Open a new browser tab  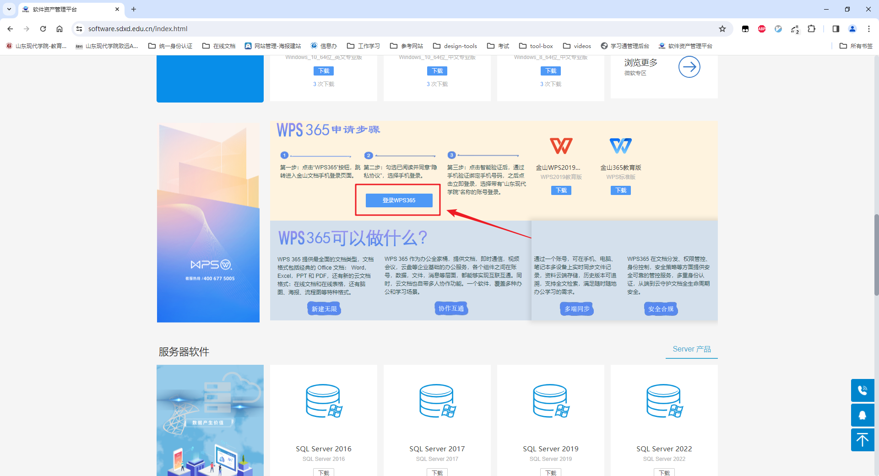134,9
